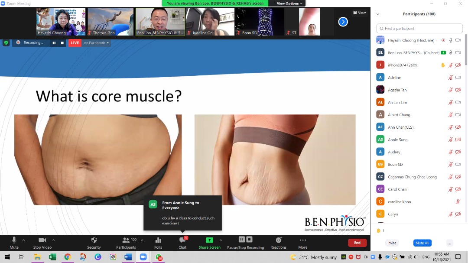
Task: Open the View layout menu
Action: tap(359, 13)
